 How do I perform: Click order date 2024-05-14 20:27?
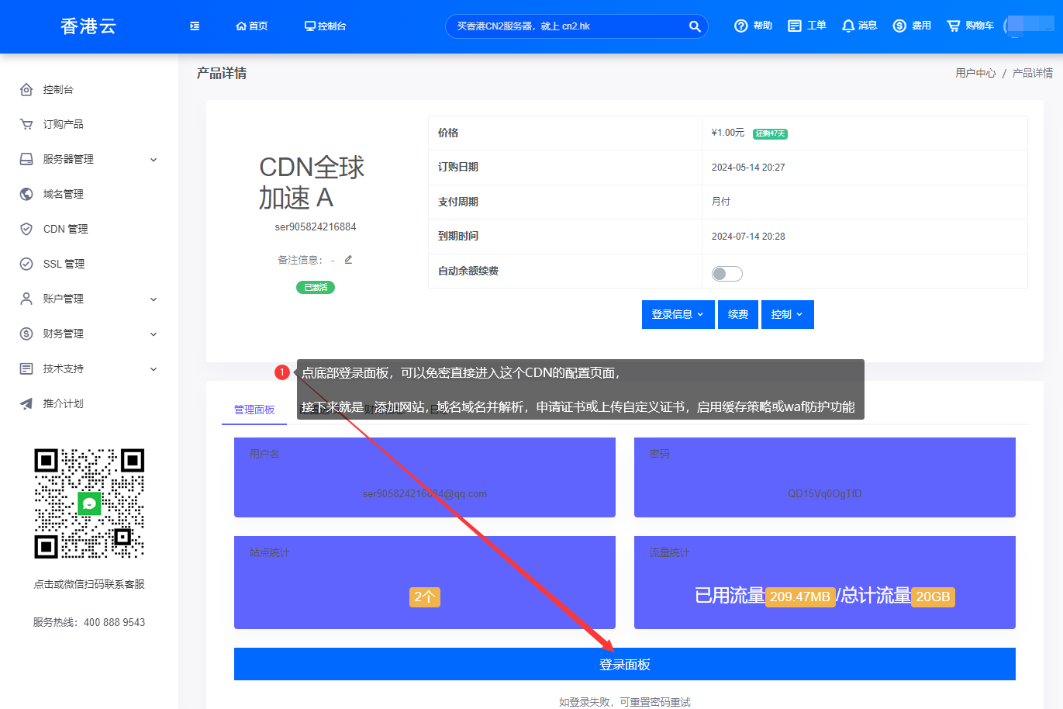click(748, 167)
